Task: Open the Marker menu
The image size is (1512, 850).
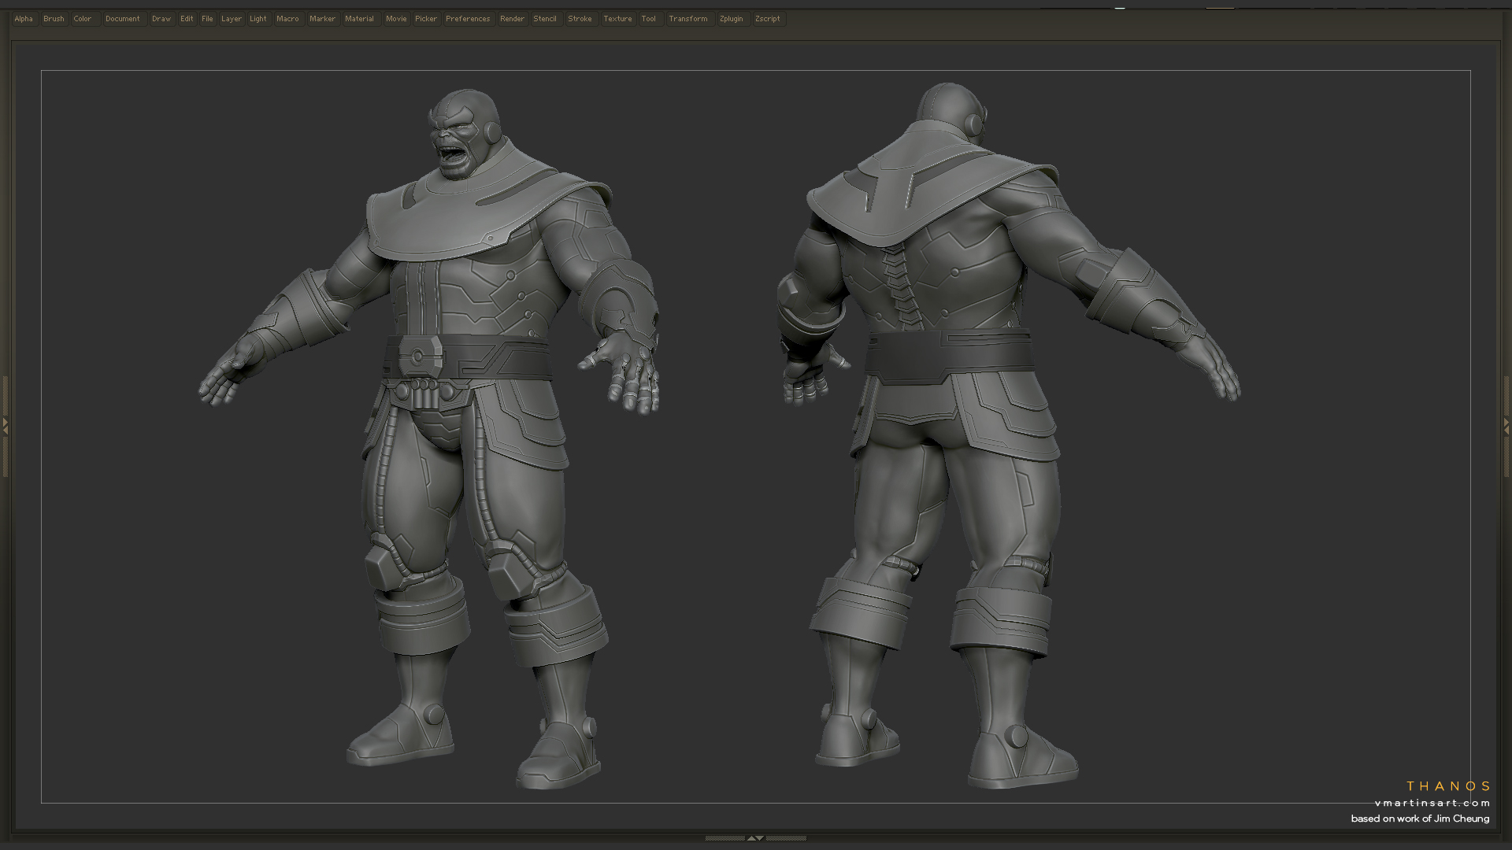Action: 322,19
